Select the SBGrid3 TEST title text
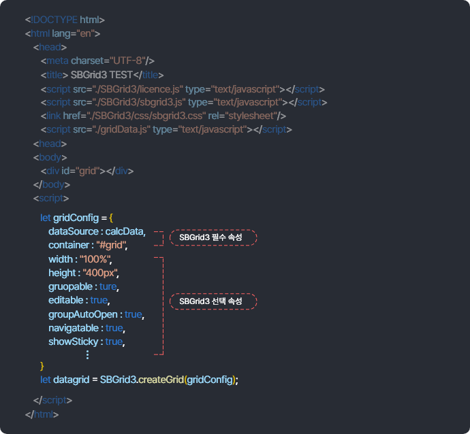Viewport: 470px width, 434px height. (x=102, y=75)
